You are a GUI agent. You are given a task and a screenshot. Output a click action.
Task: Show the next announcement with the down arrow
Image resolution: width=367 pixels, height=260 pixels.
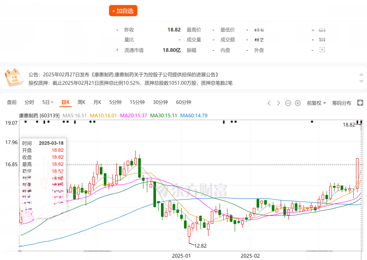tap(361, 81)
